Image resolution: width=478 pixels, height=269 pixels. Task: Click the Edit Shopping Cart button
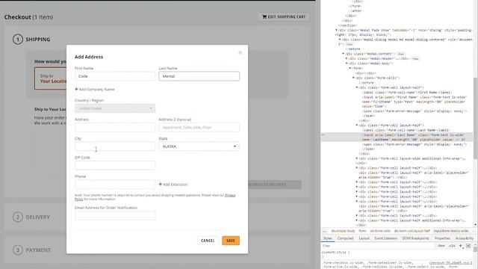pos(284,16)
